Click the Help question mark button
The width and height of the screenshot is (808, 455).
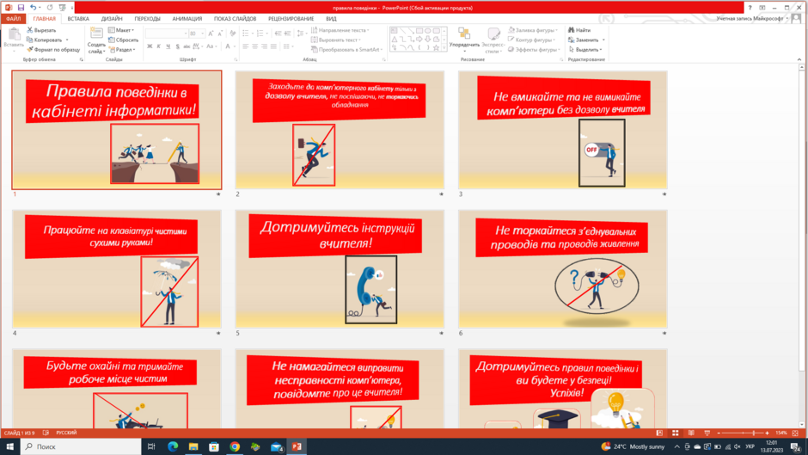(750, 8)
